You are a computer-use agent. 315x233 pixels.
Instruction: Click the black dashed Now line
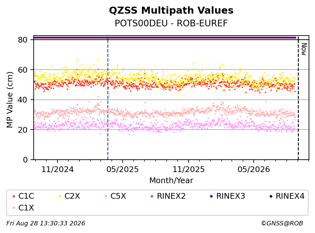point(298,98)
